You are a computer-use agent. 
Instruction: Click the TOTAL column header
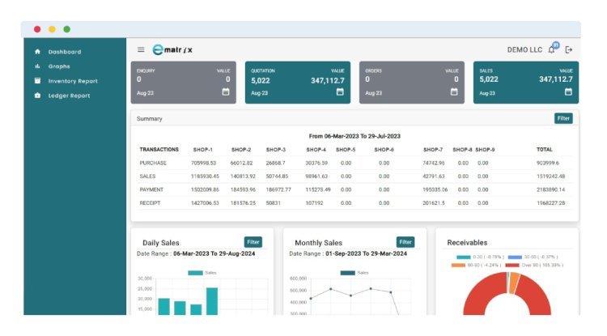tap(545, 150)
